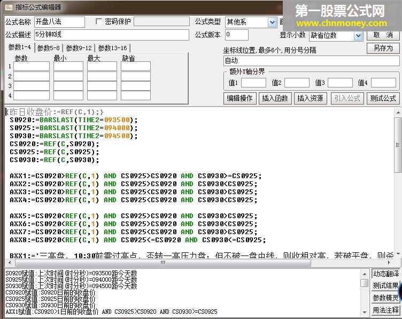This screenshot has height=319, width=402.
Task: Click the translation panel scroll down arrow
Action: pos(365,312)
